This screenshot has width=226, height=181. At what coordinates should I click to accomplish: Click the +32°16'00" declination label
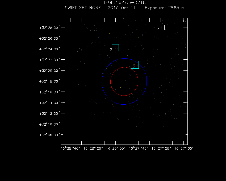(49, 92)
